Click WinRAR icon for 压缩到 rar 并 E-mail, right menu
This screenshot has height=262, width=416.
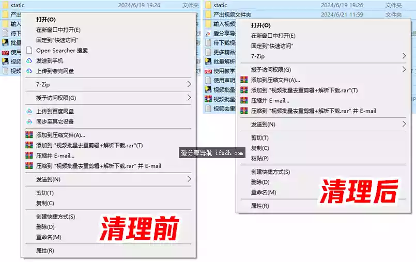pos(244,111)
